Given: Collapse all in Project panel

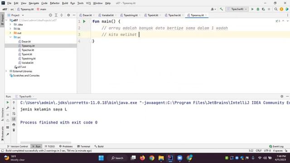Looking at the screenshot, I should [62, 15].
